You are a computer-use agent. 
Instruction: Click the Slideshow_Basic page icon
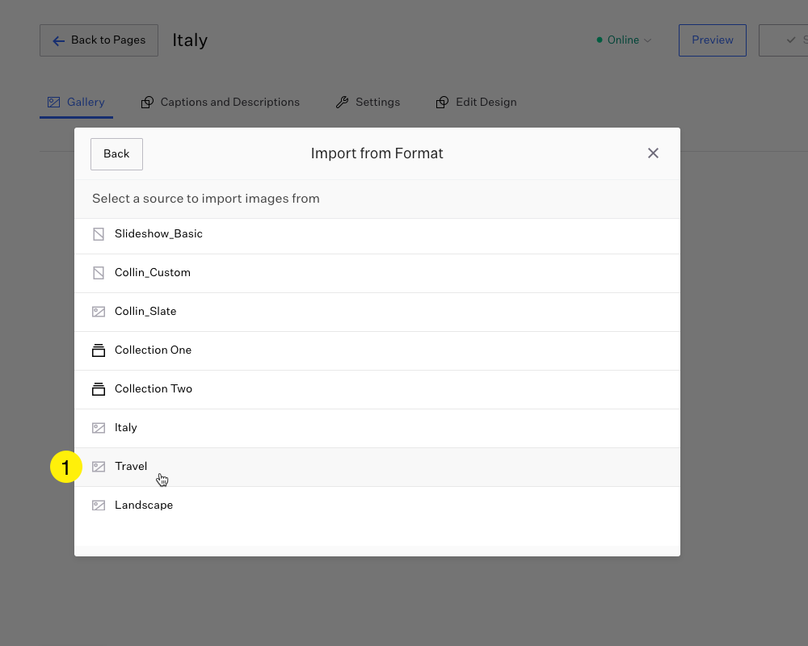(x=99, y=234)
